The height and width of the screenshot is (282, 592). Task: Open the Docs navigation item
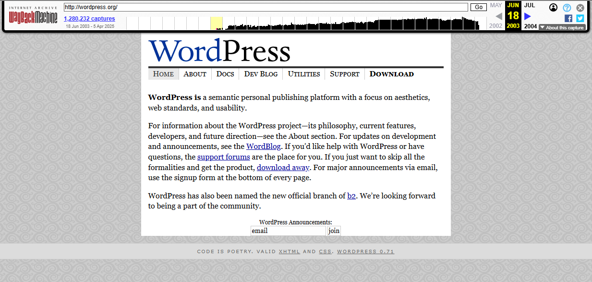(225, 74)
